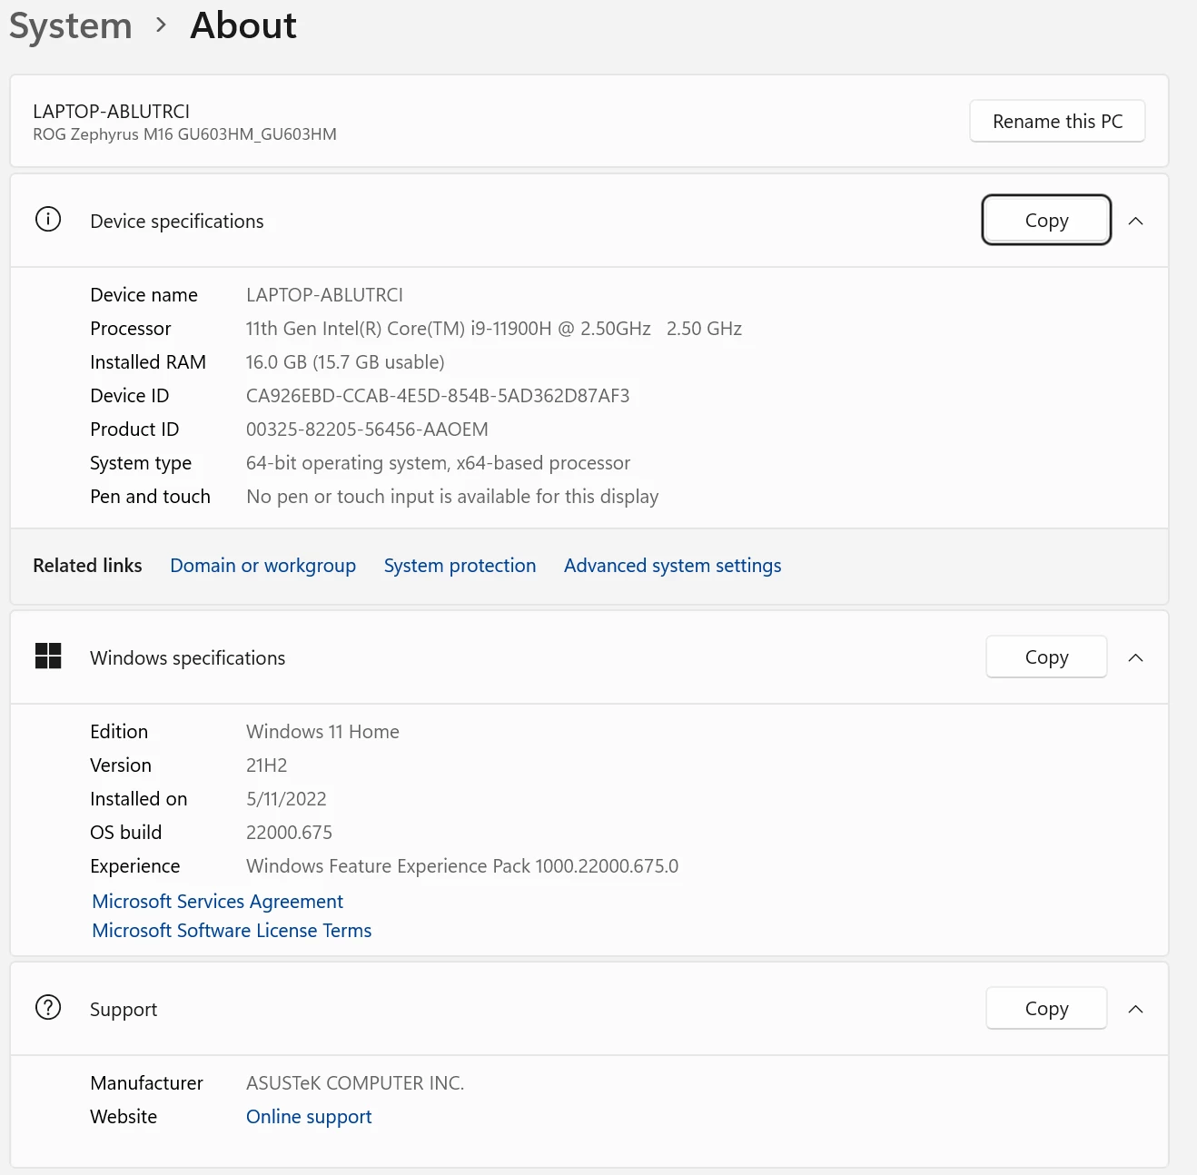This screenshot has height=1175, width=1197.
Task: Open System protection link
Action: click(460, 566)
